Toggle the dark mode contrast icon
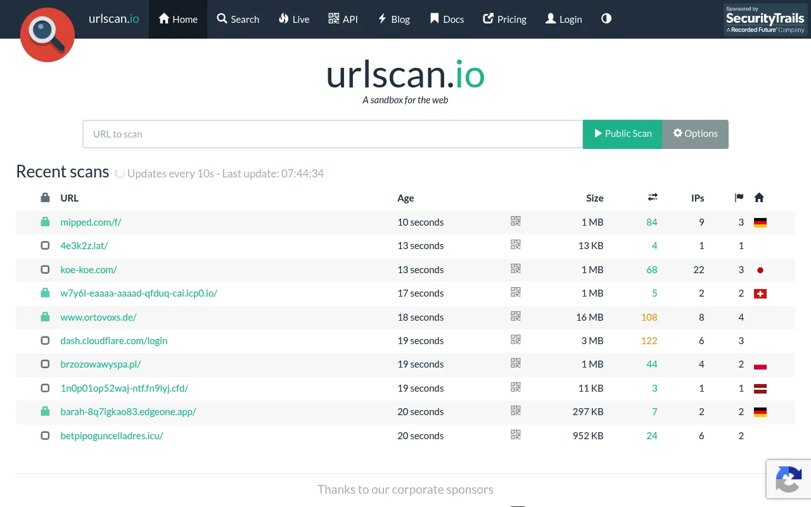This screenshot has width=811, height=507. point(606,19)
